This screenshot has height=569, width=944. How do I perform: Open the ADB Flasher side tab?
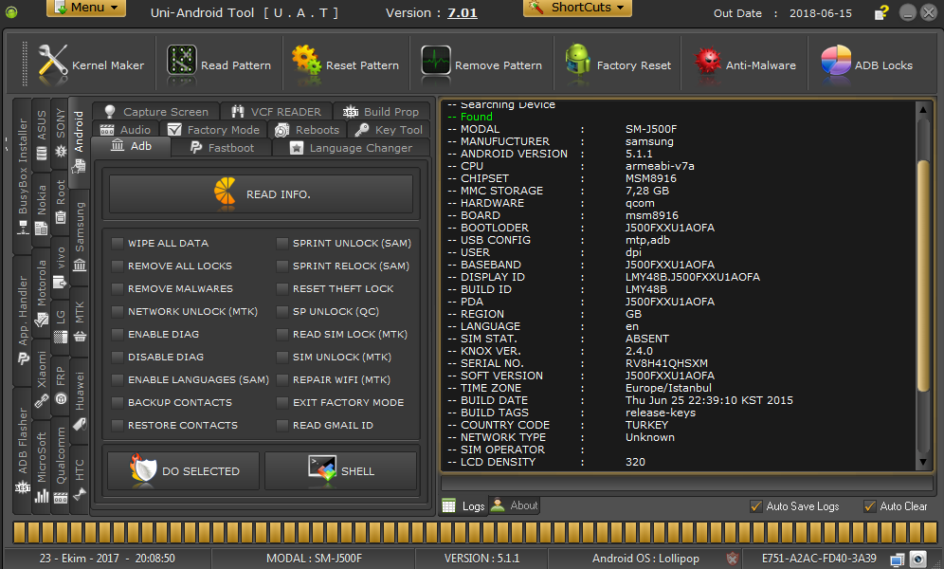(23, 450)
